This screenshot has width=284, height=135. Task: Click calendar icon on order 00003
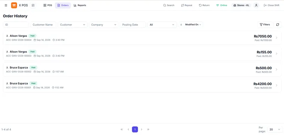point(35,56)
